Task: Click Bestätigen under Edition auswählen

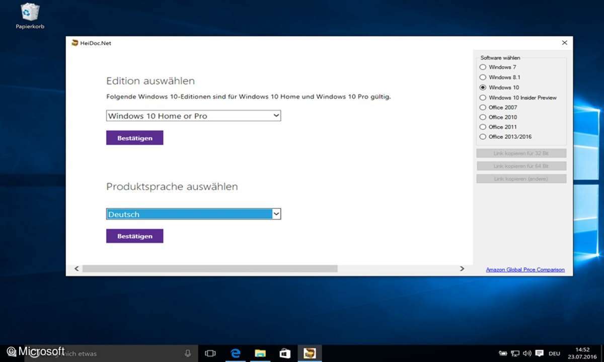Action: point(134,138)
